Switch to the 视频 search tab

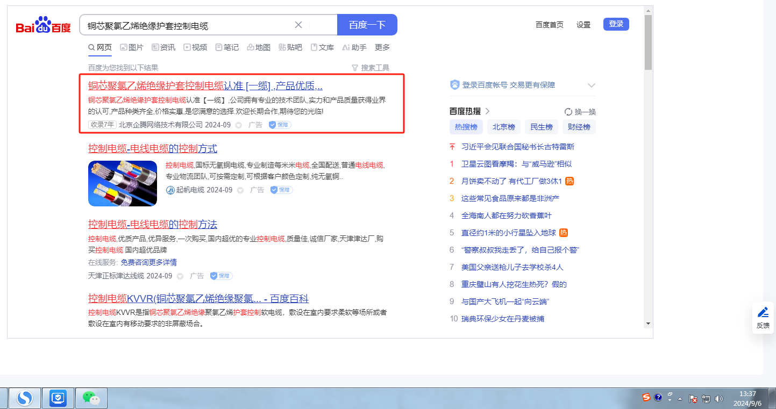tap(195, 47)
